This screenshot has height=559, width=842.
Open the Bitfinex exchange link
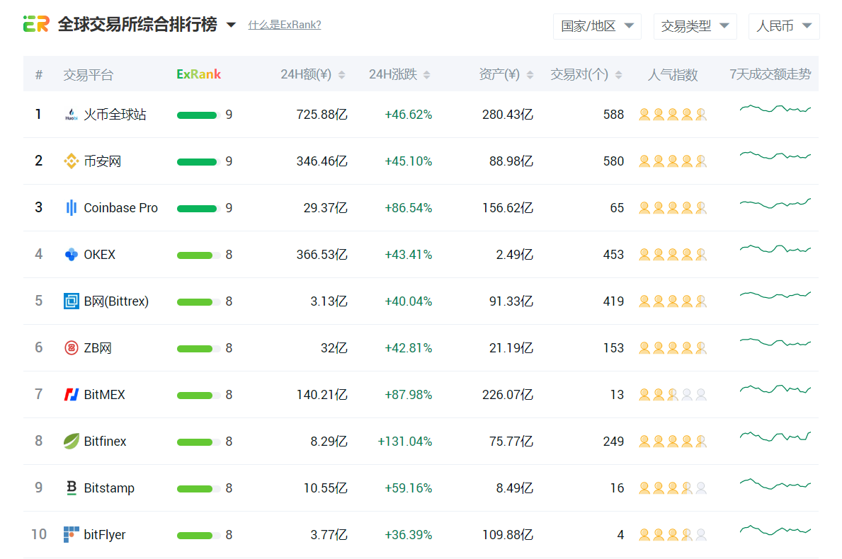(x=105, y=441)
